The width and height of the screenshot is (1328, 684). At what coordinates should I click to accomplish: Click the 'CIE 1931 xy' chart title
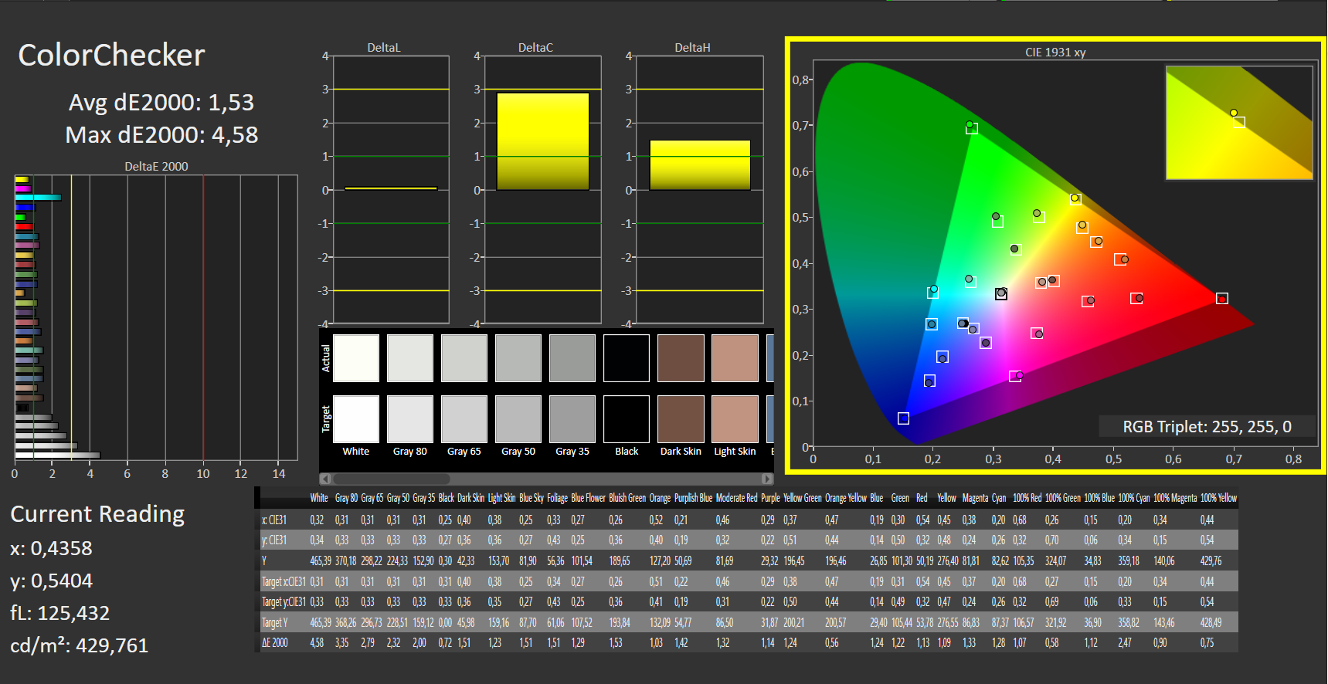pos(1055,52)
